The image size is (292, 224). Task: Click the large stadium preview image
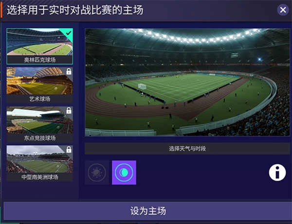point(187,82)
